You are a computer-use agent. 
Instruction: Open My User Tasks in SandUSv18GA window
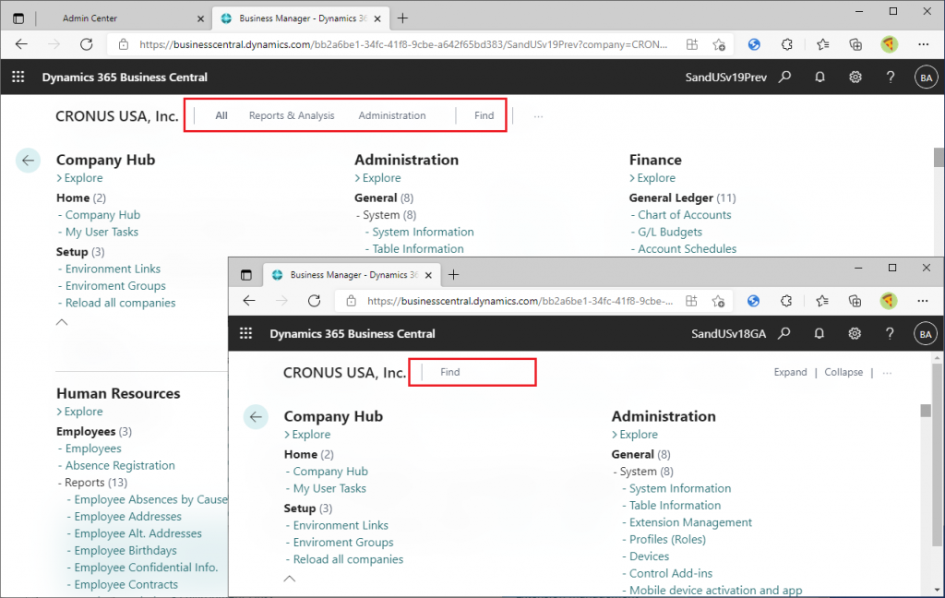[329, 488]
